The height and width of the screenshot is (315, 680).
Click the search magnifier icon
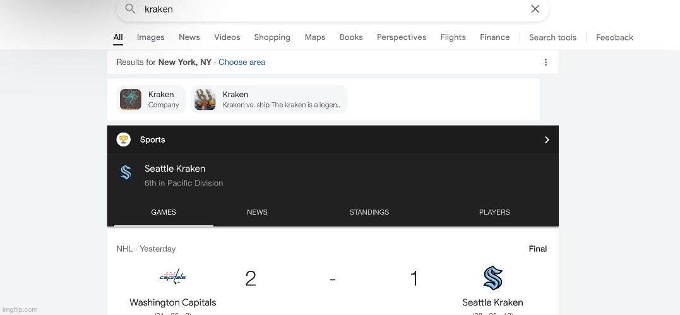130,9
